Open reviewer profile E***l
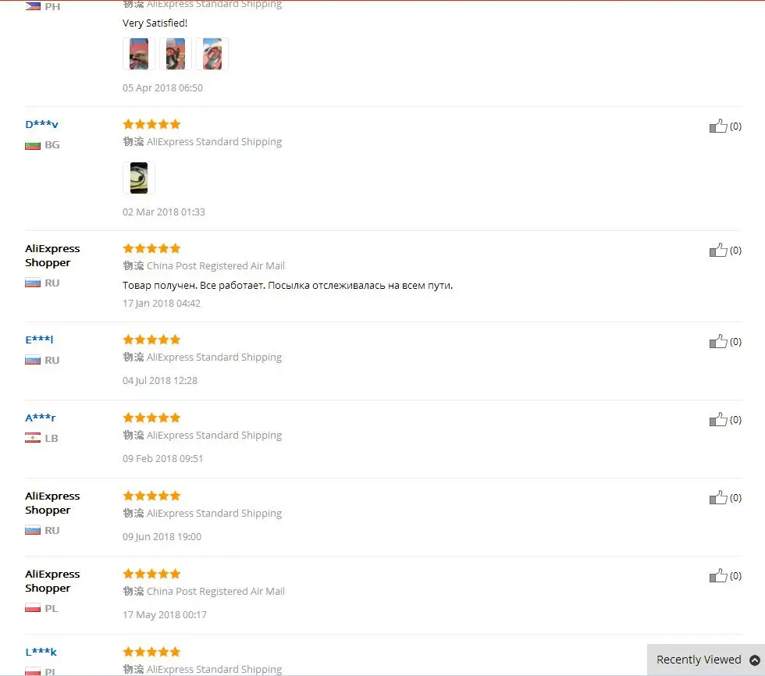The height and width of the screenshot is (676, 765). coord(39,340)
